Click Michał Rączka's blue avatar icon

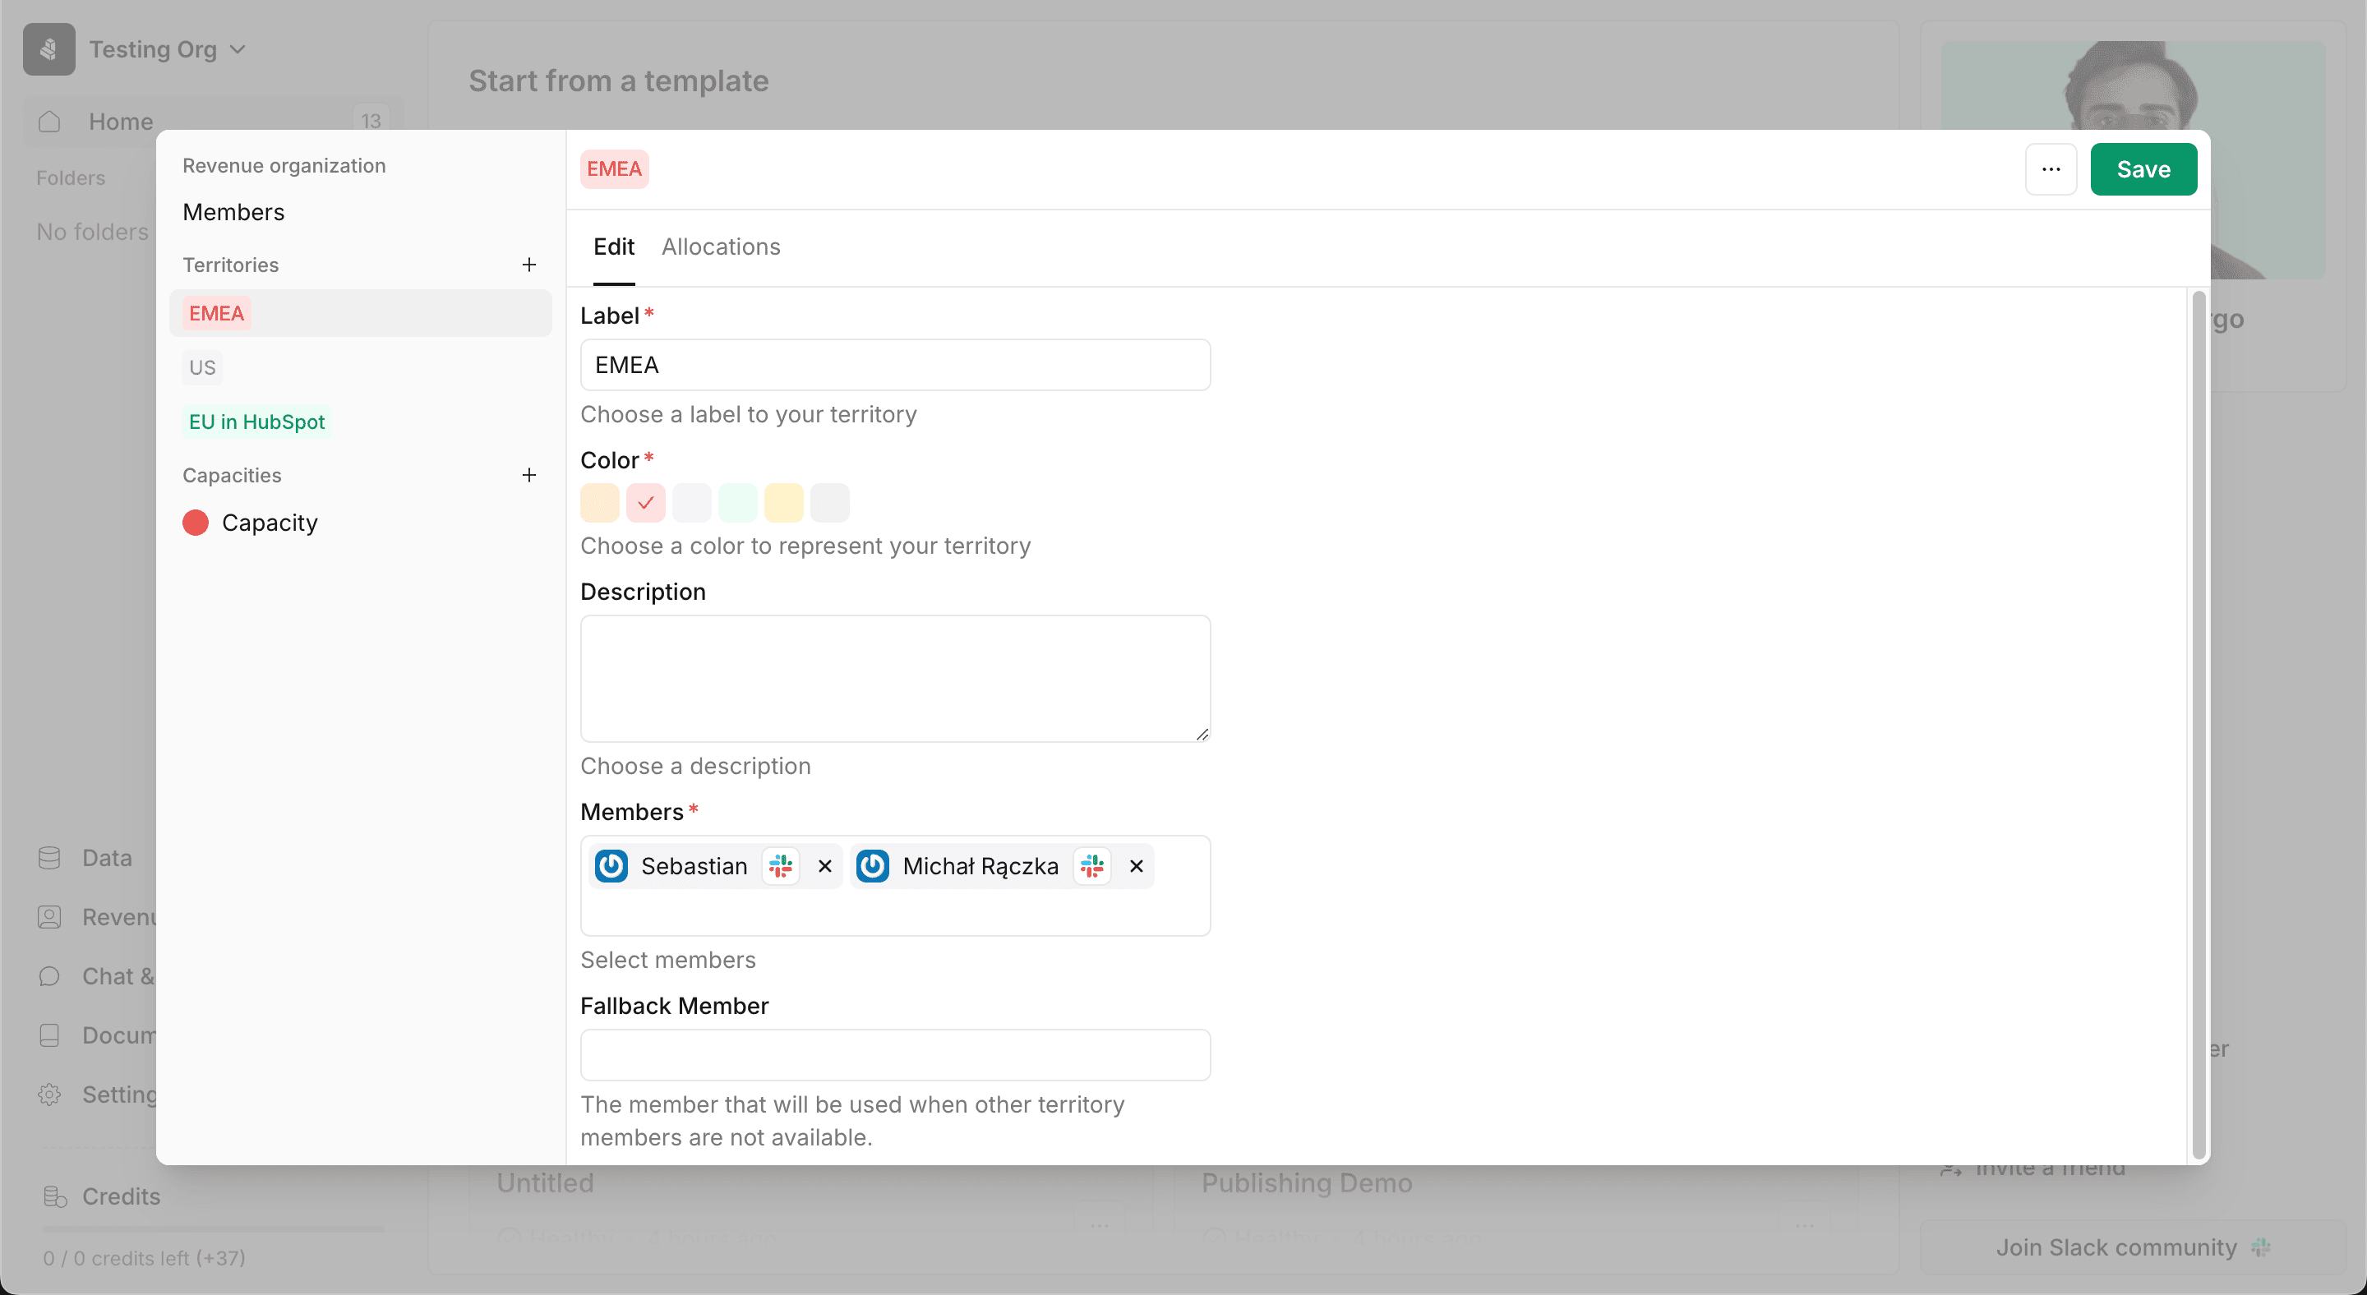(x=872, y=865)
